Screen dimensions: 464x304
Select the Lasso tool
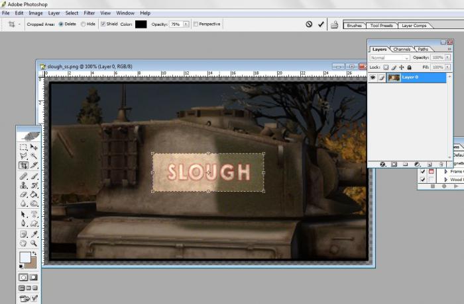point(23,156)
